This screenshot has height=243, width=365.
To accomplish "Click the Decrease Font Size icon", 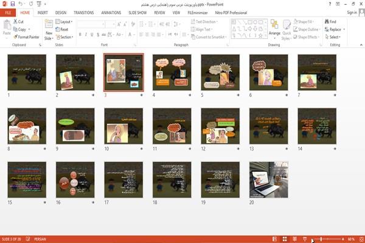I will pos(125,24).
